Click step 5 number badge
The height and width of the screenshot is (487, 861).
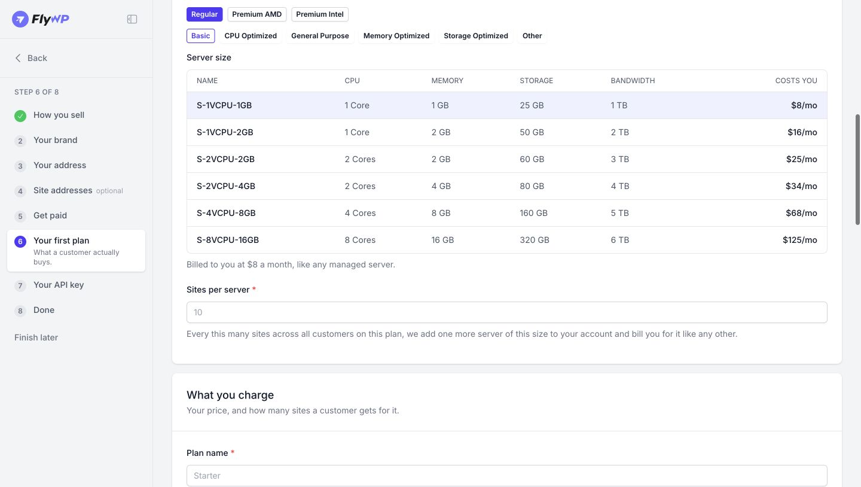(x=20, y=217)
